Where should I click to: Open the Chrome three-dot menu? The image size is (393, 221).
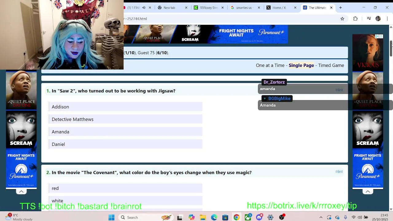click(387, 19)
